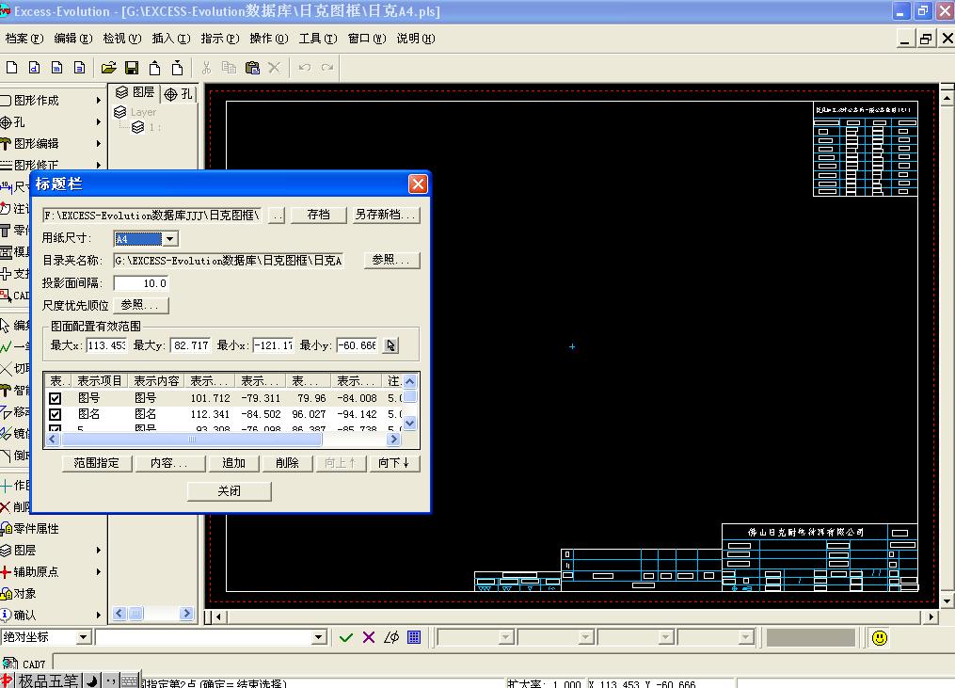Image resolution: width=955 pixels, height=688 pixels.
Task: Expand the 确认 submenu arrow
Action: pyautogui.click(x=99, y=615)
